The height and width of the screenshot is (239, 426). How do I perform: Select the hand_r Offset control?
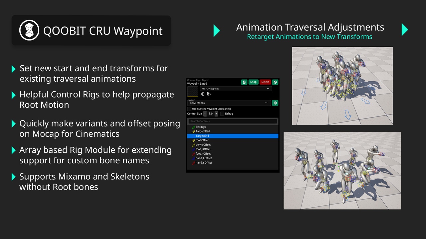(233, 163)
